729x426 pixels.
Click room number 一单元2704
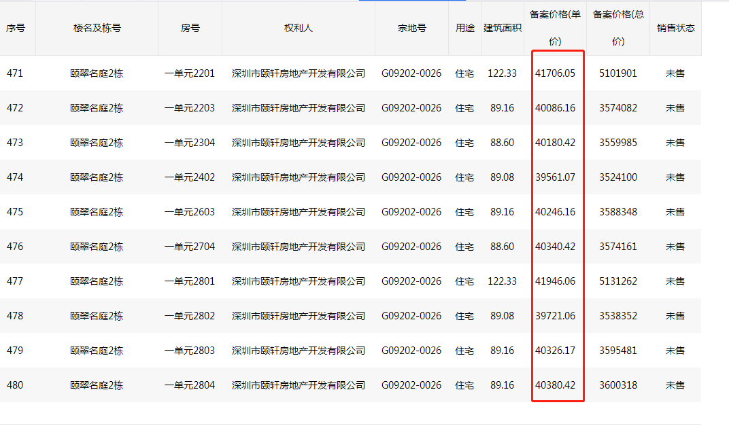point(190,246)
